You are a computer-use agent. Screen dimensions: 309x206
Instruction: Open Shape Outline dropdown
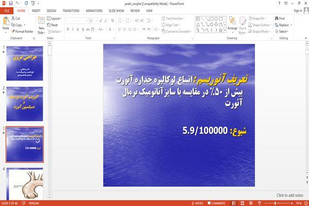(x=260, y=25)
